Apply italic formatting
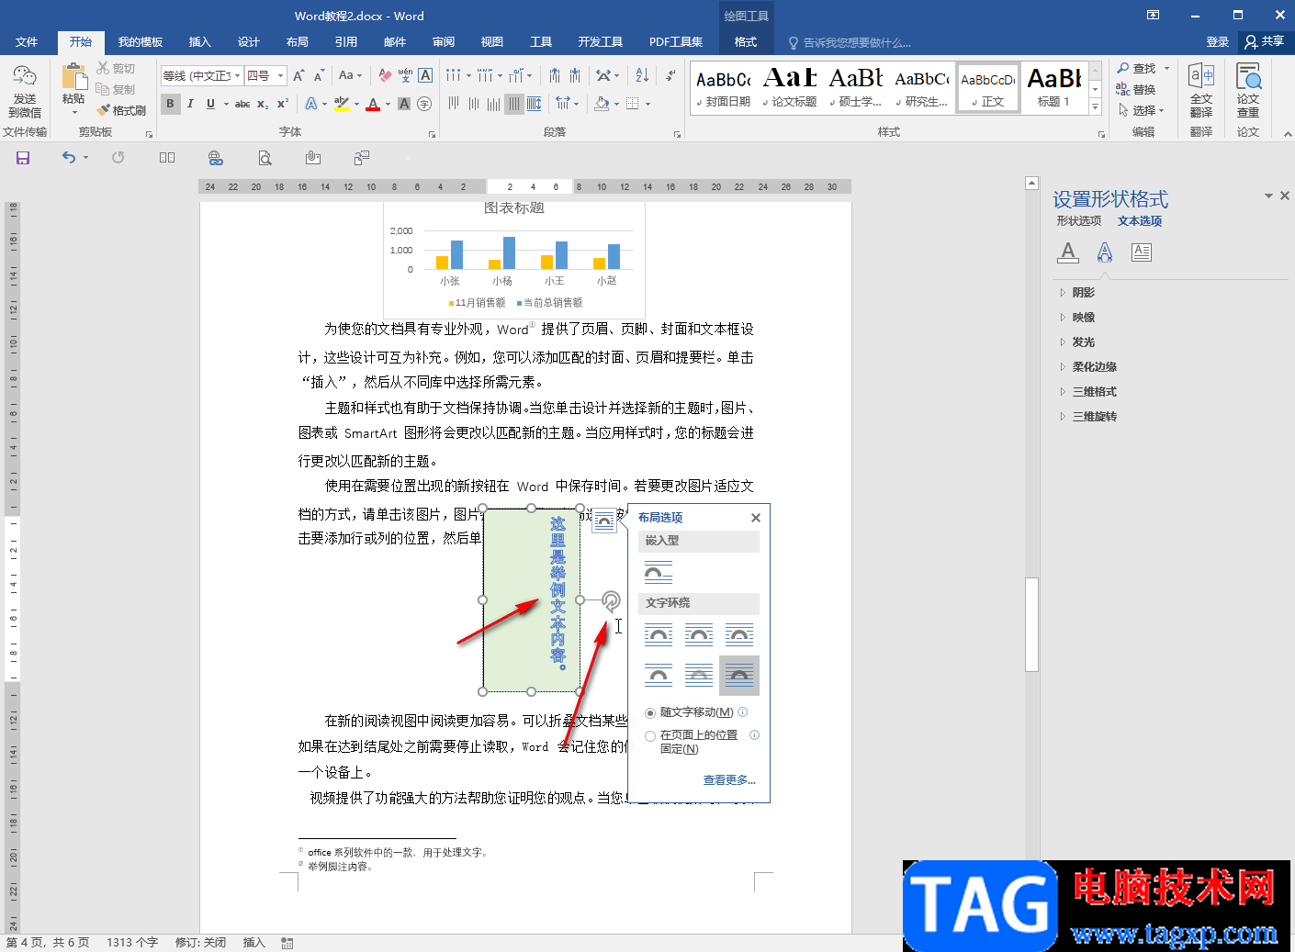The image size is (1295, 952). [x=190, y=104]
